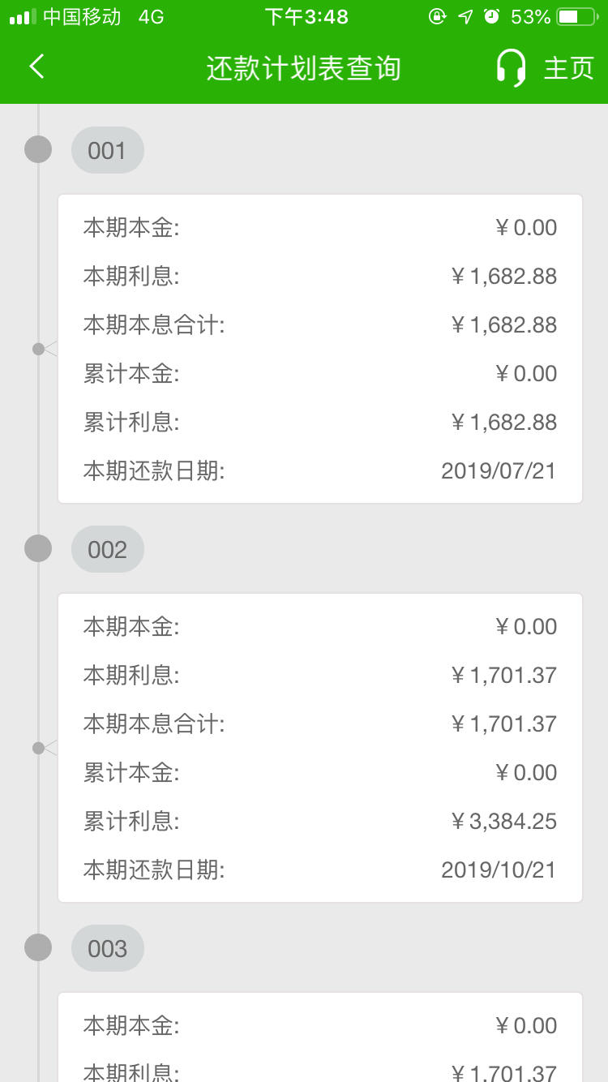Select the 002 period badge

coord(108,549)
